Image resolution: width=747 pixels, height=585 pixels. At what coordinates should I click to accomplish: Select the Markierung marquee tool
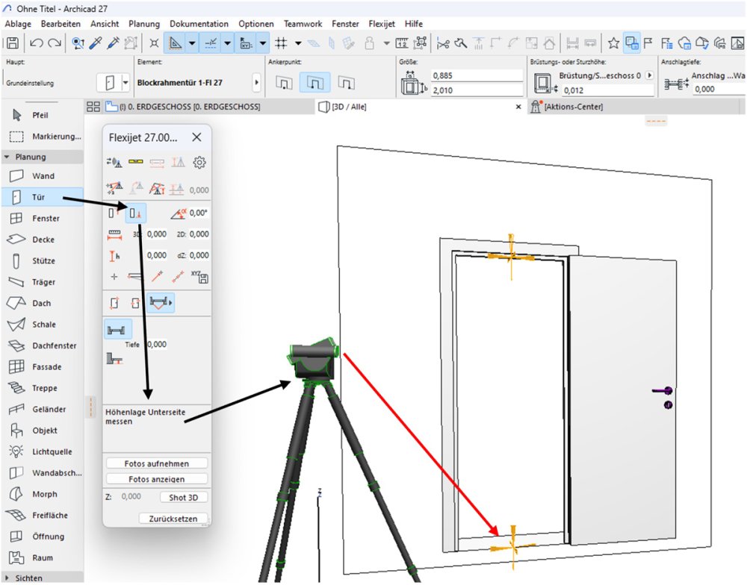[x=42, y=136]
